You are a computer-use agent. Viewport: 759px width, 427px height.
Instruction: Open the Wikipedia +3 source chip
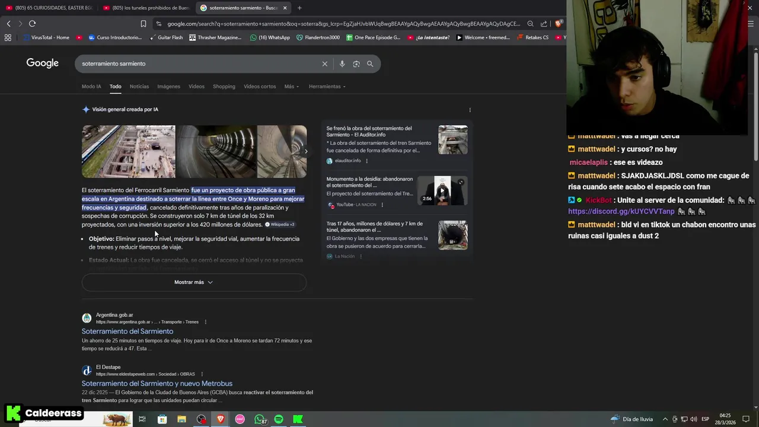280,225
